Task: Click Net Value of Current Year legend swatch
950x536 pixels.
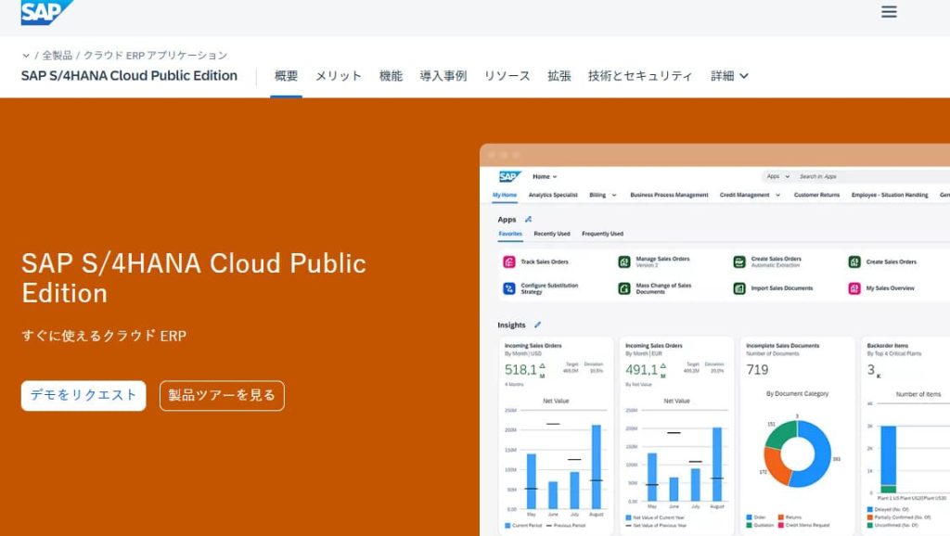Action: coord(628,517)
